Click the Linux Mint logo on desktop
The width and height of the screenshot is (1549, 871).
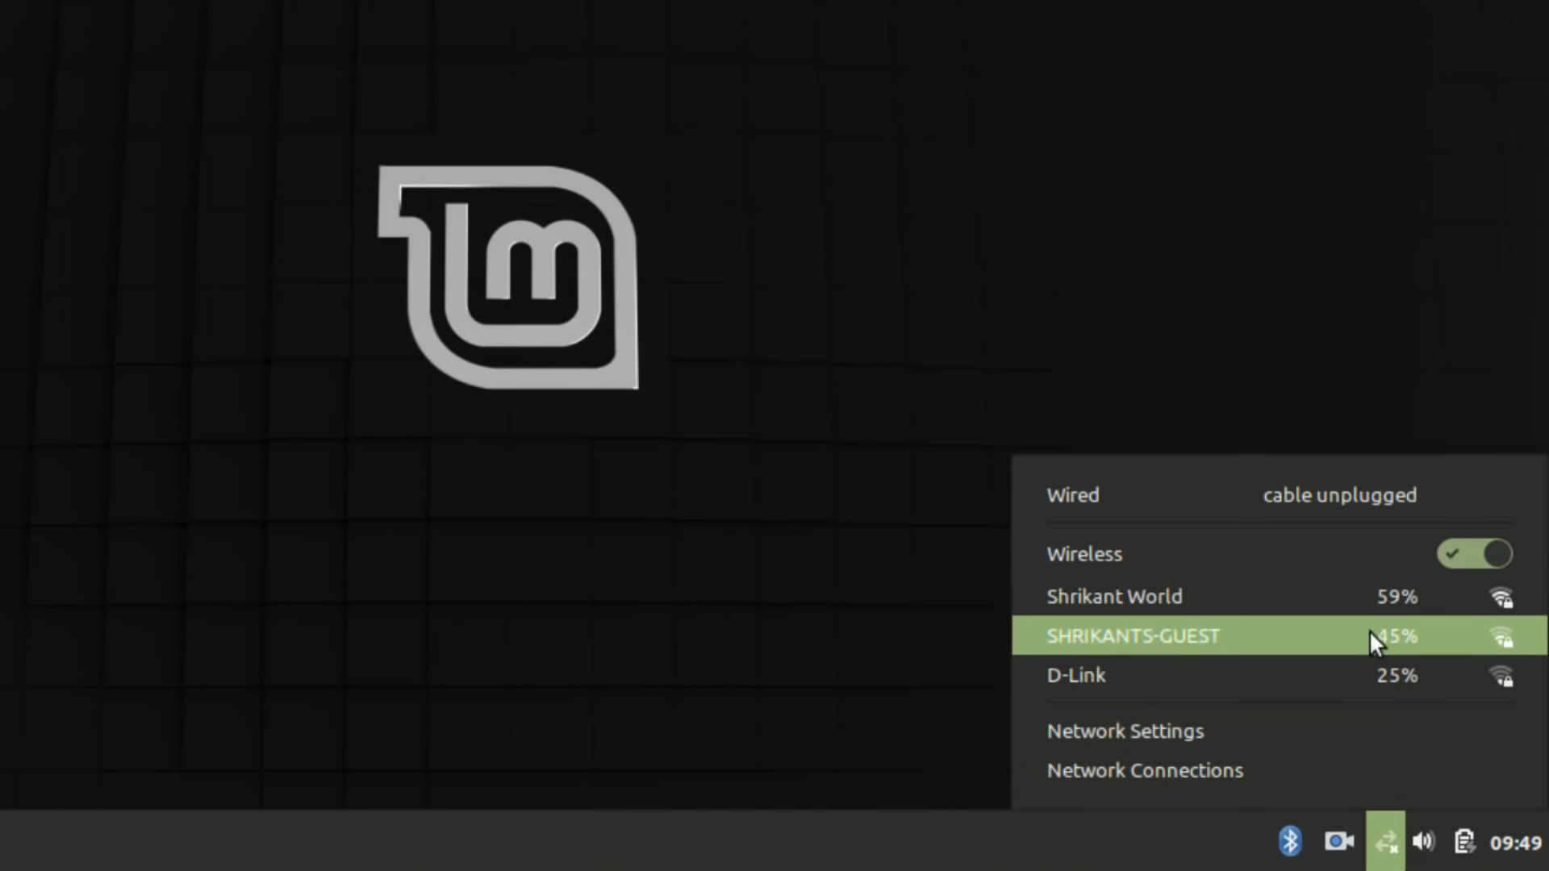(508, 277)
